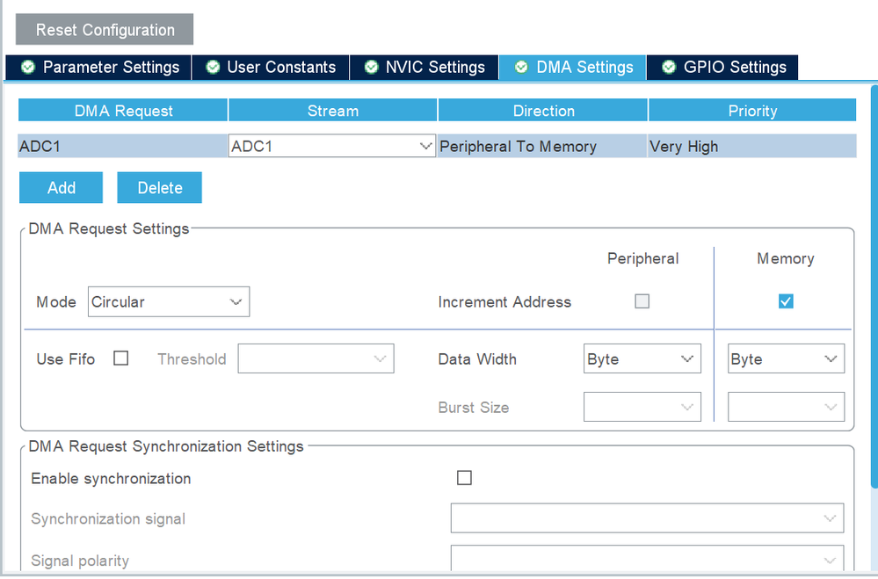
Task: Delete the selected DMA request
Action: pos(160,188)
